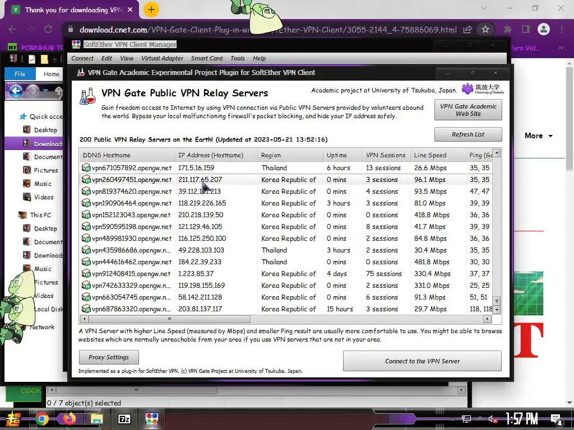Open File Explorer from the taskbar
Image resolution: width=574 pixels, height=430 pixels.
pos(96,419)
